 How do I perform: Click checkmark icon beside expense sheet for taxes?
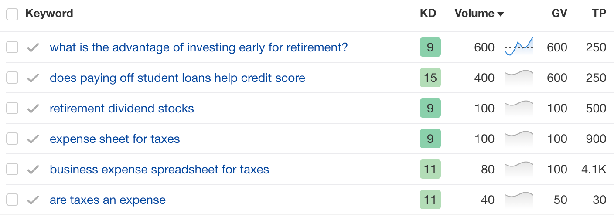click(x=33, y=139)
